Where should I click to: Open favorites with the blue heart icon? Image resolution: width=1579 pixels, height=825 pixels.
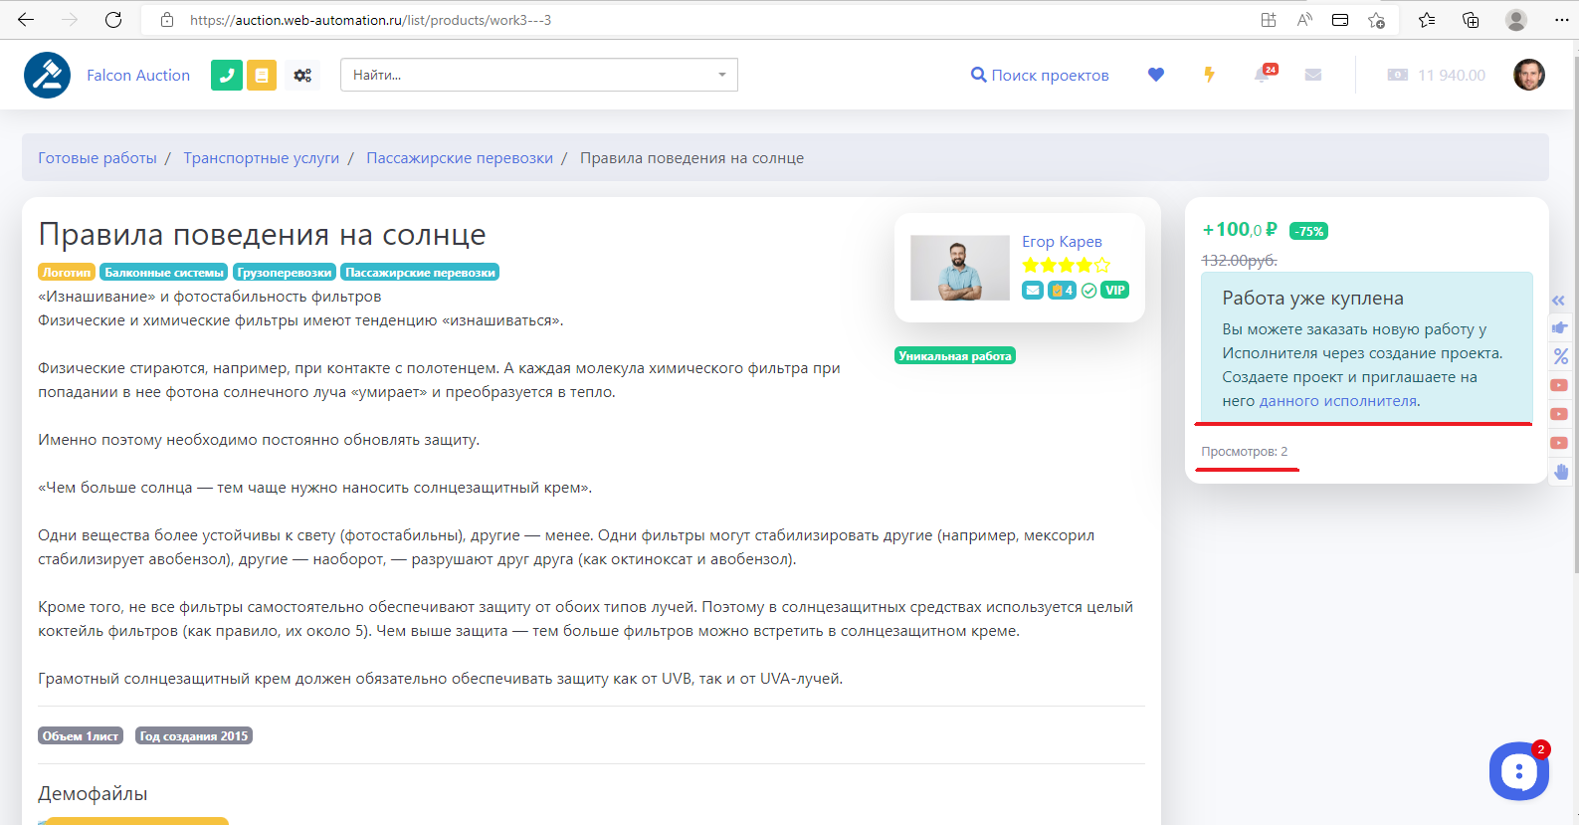tap(1155, 75)
